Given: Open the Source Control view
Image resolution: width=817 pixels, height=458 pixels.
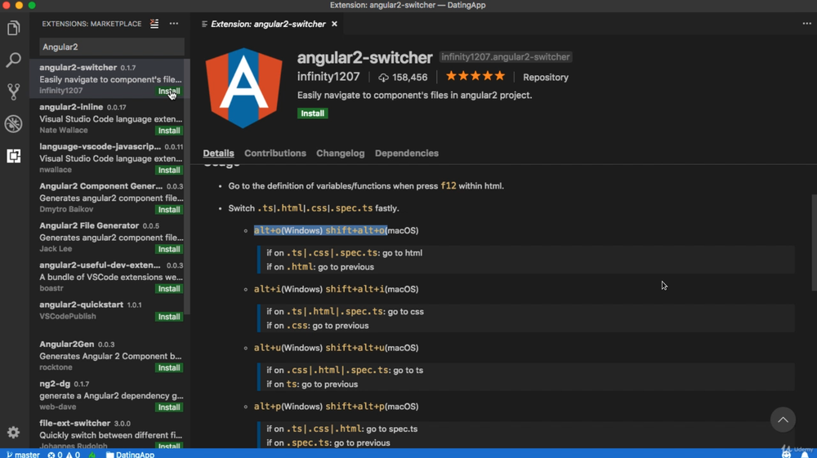Looking at the screenshot, I should (13, 91).
